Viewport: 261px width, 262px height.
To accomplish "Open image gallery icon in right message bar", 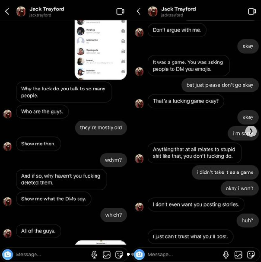I will (x=238, y=254).
